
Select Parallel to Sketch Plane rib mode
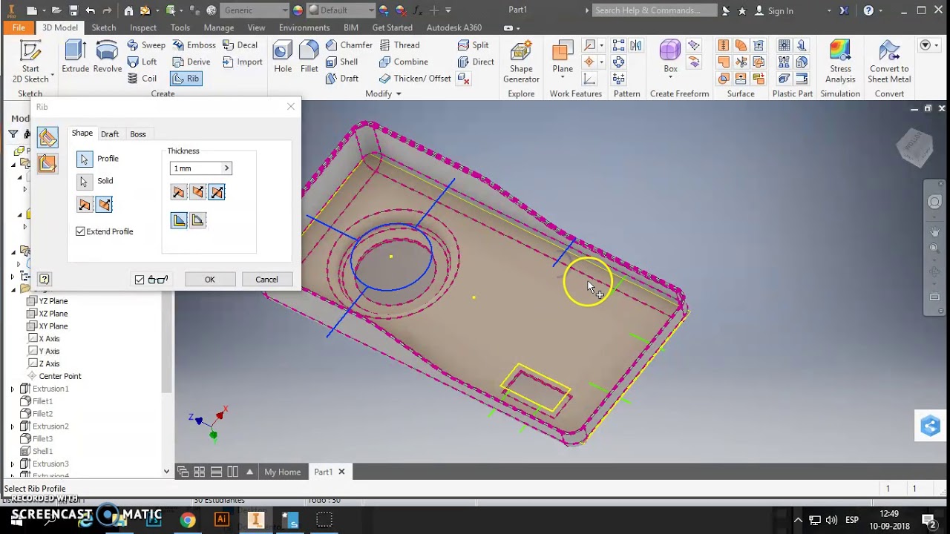(47, 164)
